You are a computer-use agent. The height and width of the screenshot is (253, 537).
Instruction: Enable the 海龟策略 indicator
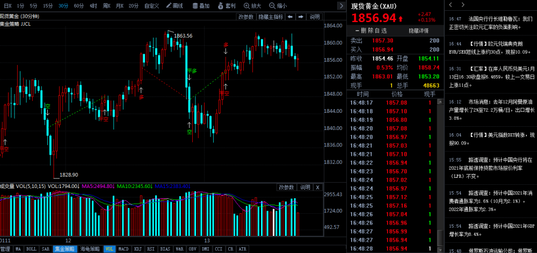(90, 249)
